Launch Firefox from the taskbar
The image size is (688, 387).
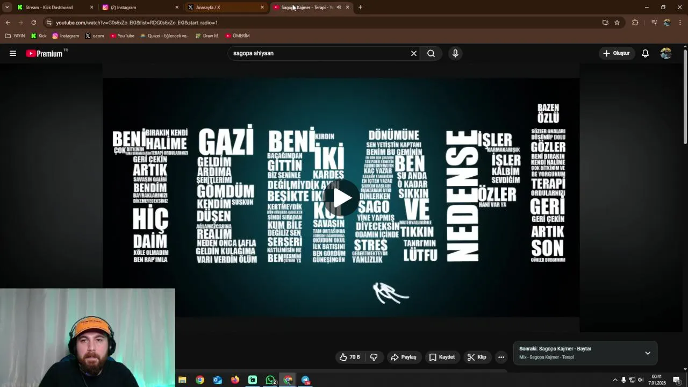pos(235,380)
